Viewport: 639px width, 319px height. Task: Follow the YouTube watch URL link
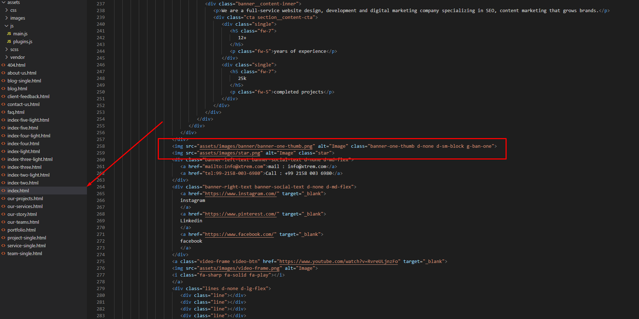(338, 261)
